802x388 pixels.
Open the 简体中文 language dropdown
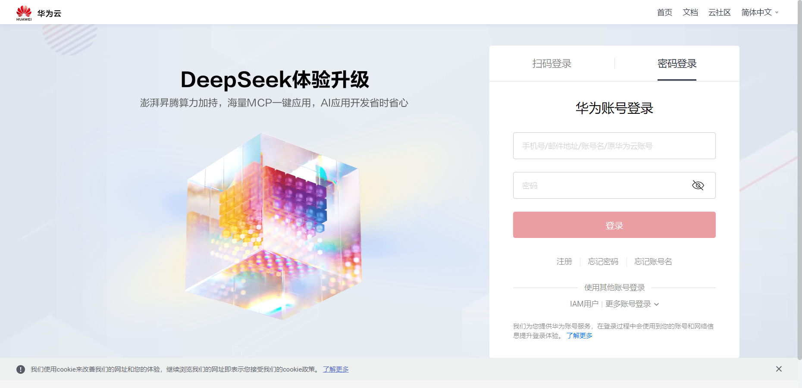pyautogui.click(x=760, y=13)
